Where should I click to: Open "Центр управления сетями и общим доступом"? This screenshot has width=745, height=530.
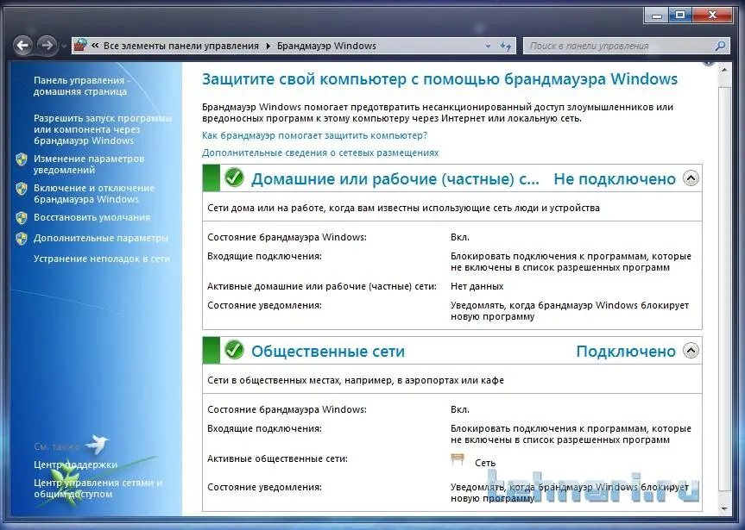click(x=98, y=489)
